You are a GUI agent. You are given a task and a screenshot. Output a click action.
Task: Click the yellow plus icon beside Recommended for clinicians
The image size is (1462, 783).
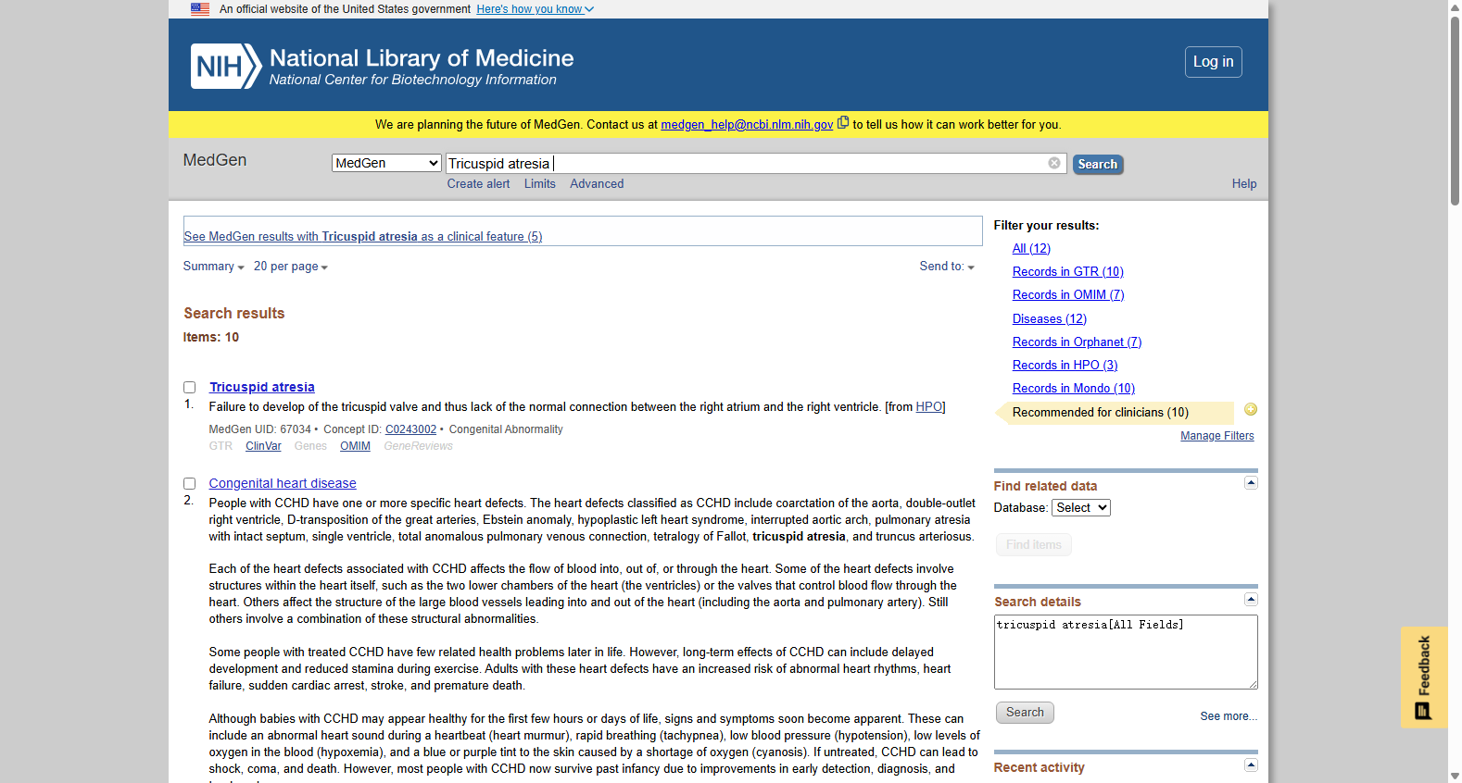[1251, 409]
